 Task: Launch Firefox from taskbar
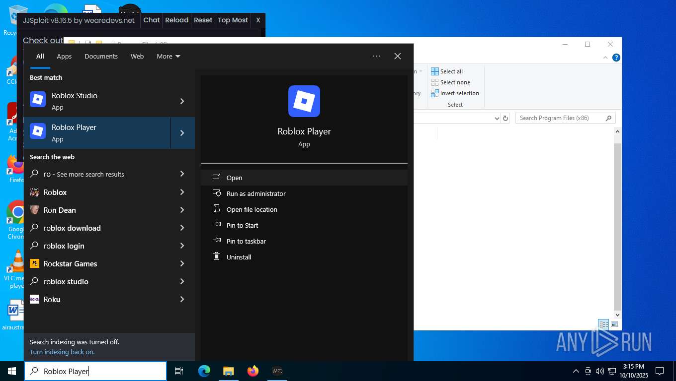coord(253,371)
